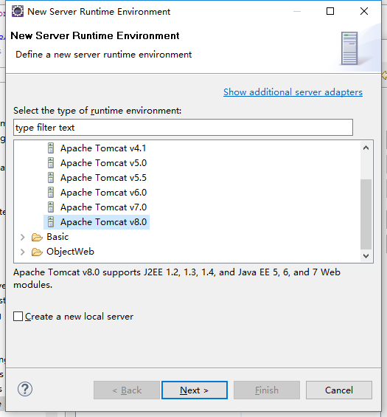Click the Apache Tomcat v8.0 server icon

tap(51, 222)
